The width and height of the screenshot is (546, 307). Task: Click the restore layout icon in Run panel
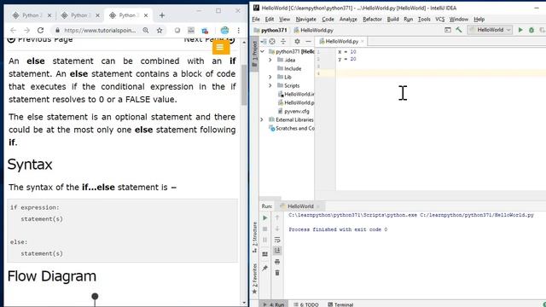click(x=265, y=254)
